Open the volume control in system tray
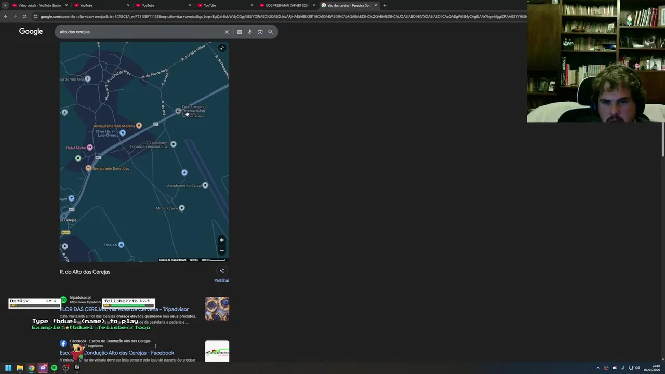Image resolution: width=665 pixels, height=374 pixels. (637, 368)
